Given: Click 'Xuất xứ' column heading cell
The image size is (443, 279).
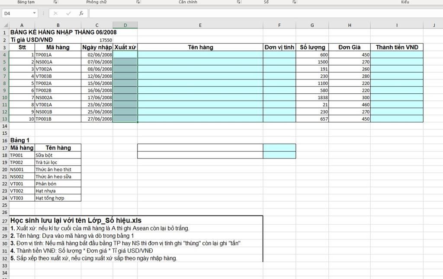Looking at the screenshot, I should [x=125, y=48].
